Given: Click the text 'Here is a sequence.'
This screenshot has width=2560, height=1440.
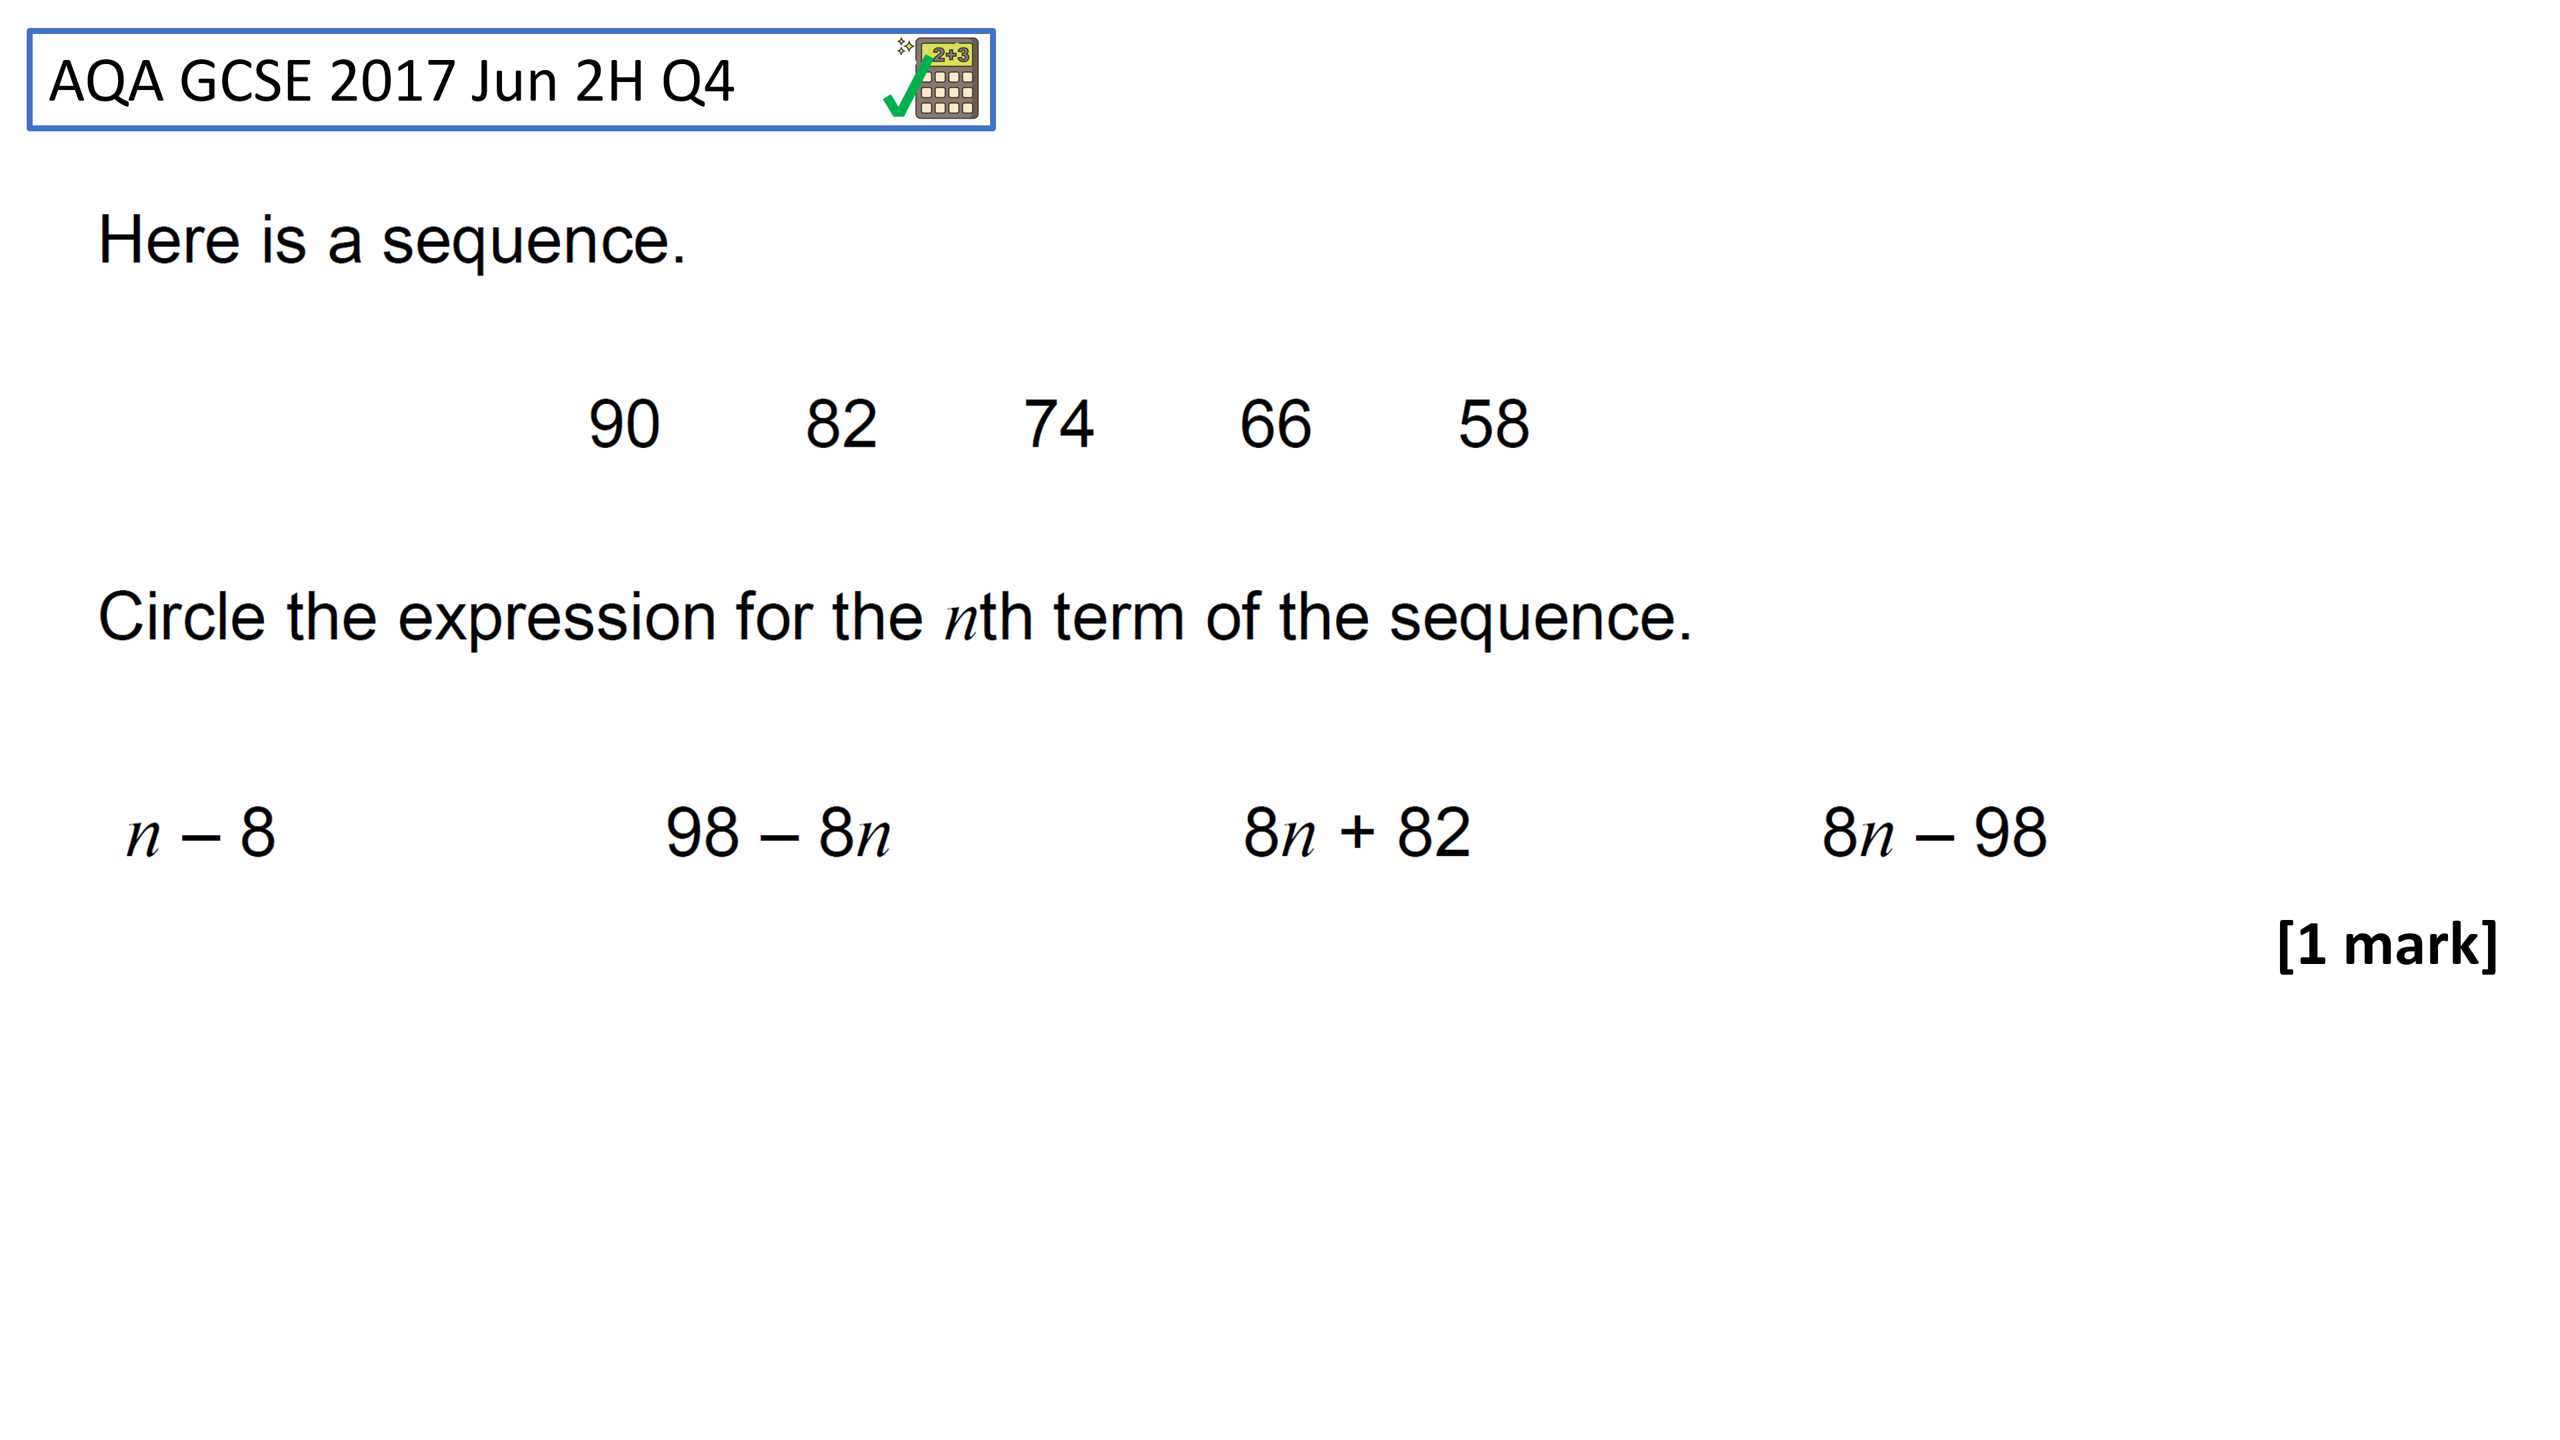Looking at the screenshot, I should pos(393,241).
